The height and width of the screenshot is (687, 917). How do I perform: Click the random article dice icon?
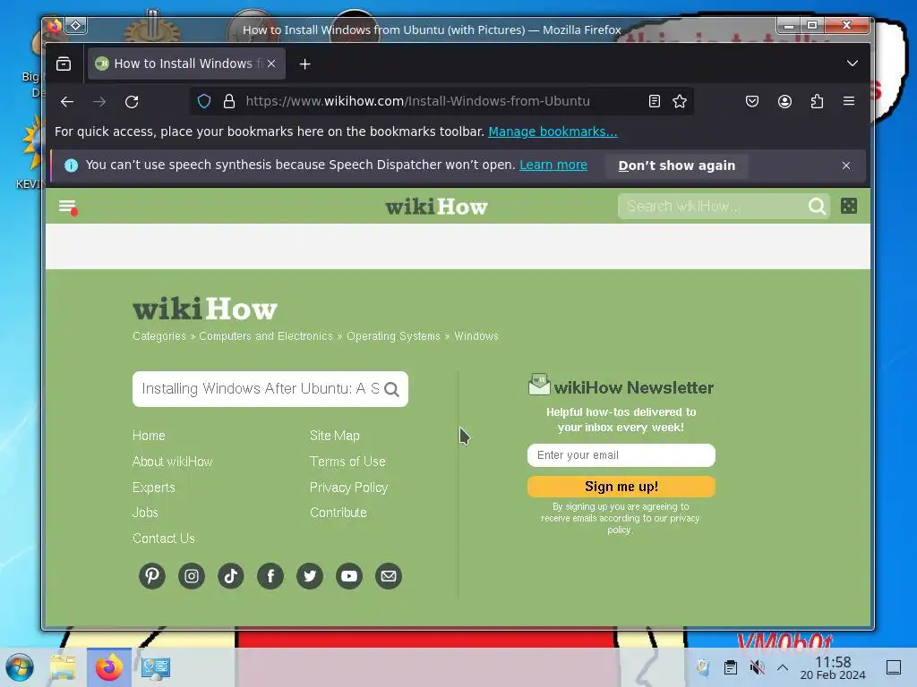click(849, 206)
